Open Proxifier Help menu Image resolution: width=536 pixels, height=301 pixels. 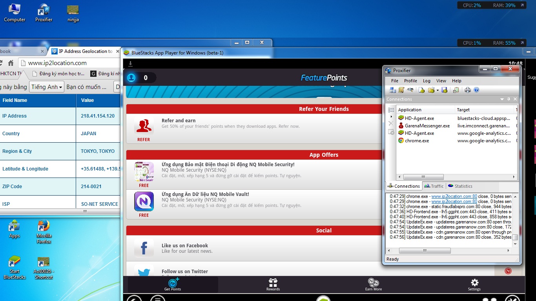tap(456, 81)
